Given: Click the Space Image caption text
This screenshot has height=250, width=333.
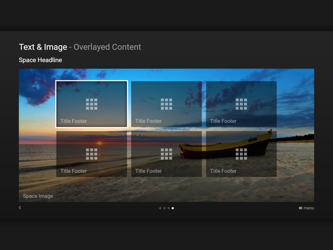Looking at the screenshot, I should pos(38,196).
